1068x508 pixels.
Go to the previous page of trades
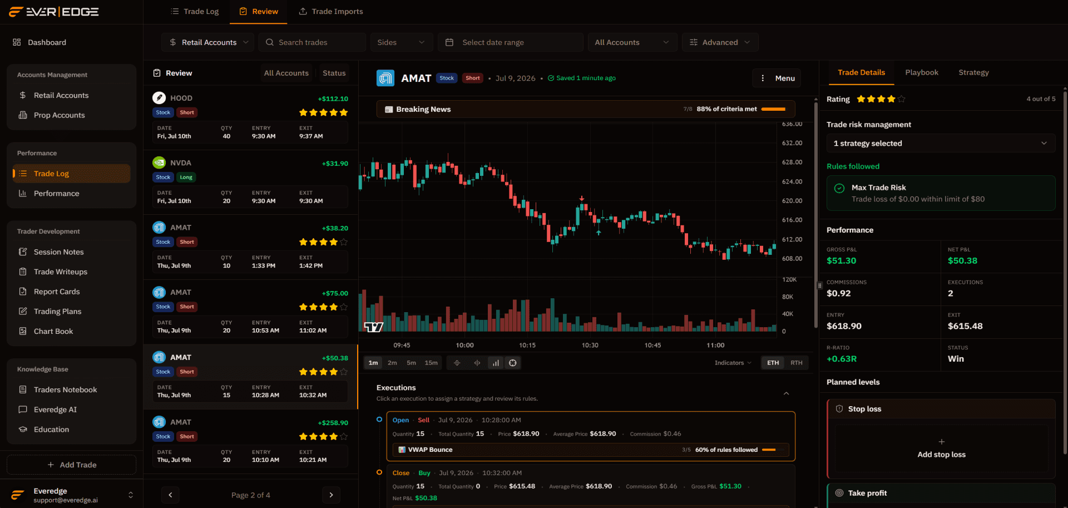(170, 495)
